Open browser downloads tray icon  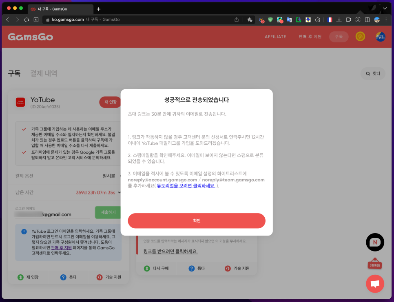click(339, 20)
